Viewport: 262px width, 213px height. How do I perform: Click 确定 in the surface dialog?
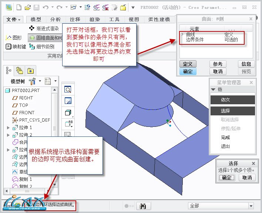pos(188,71)
